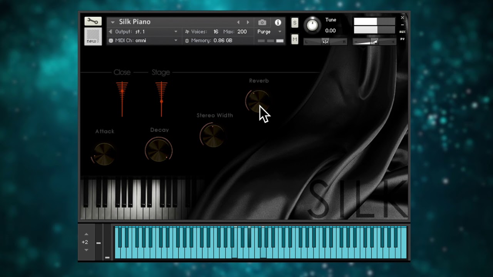Decrease volume with the minus button
The height and width of the screenshot is (277, 493).
click(x=356, y=42)
